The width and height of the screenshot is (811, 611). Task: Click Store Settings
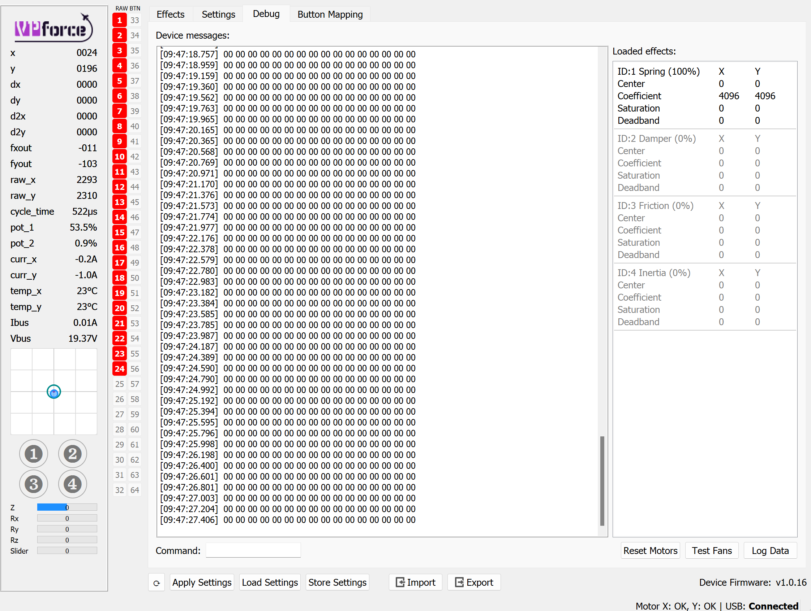pos(337,582)
